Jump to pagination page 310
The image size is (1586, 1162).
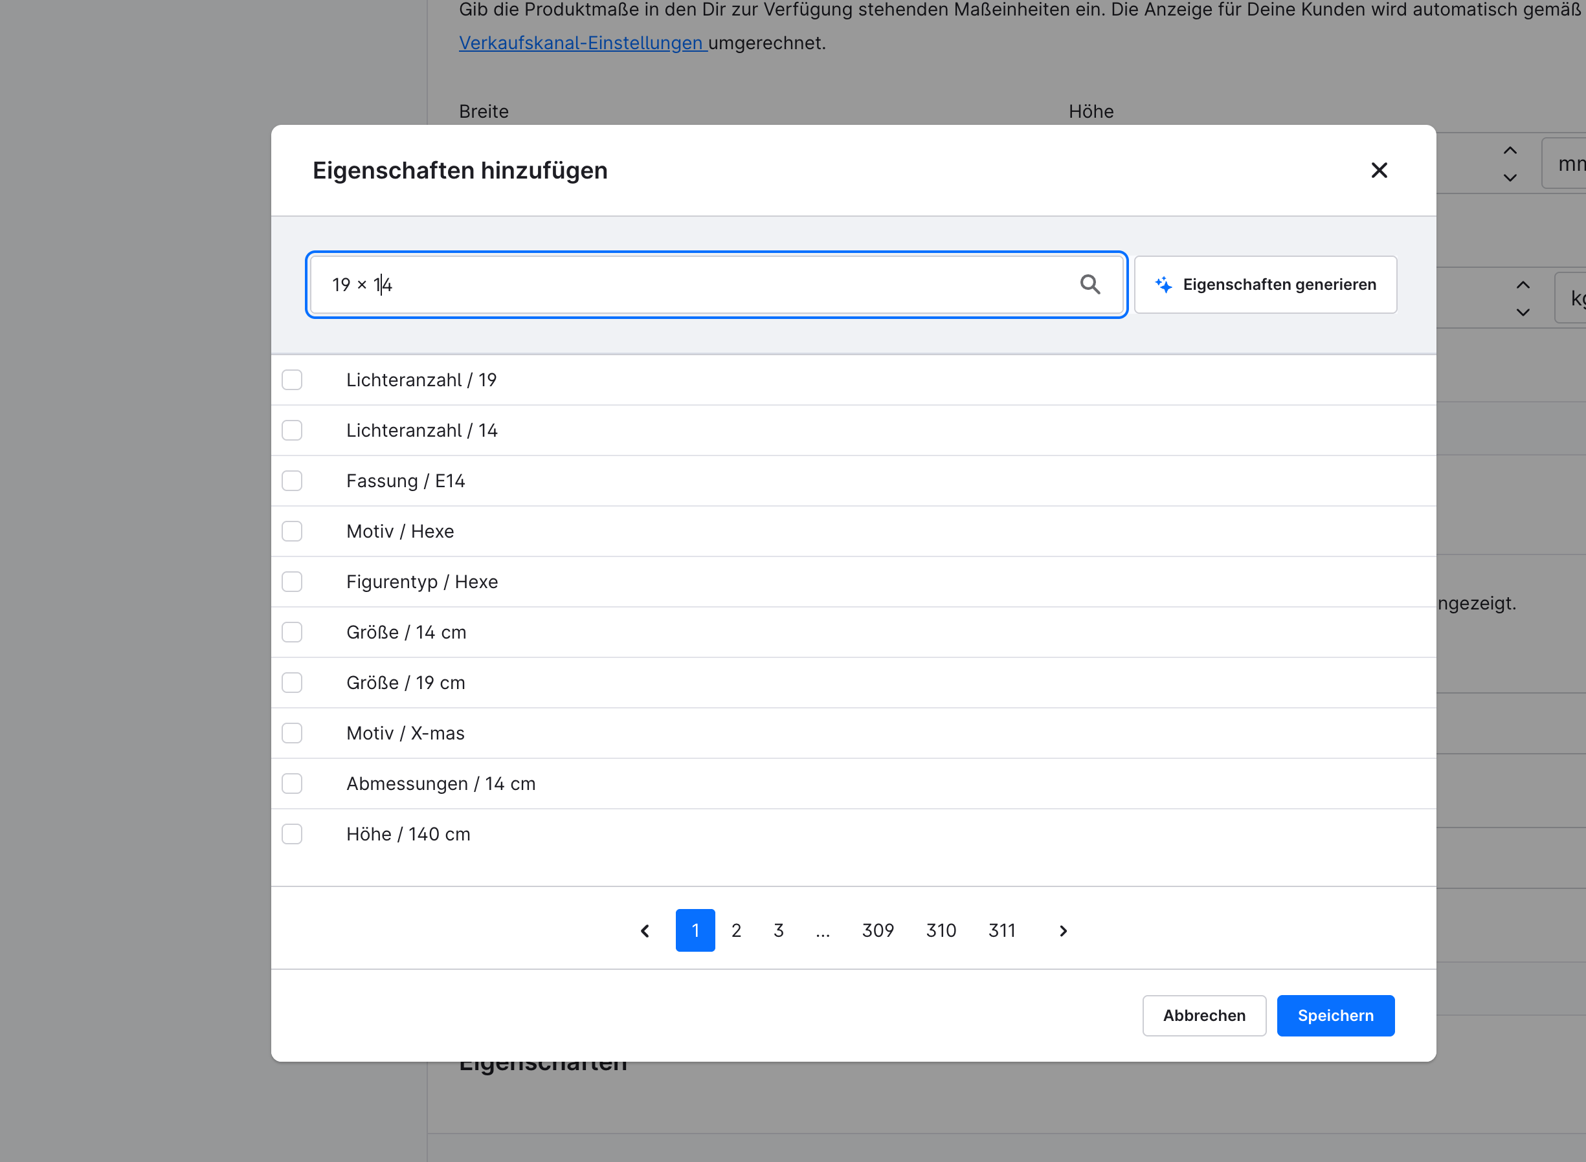[941, 930]
